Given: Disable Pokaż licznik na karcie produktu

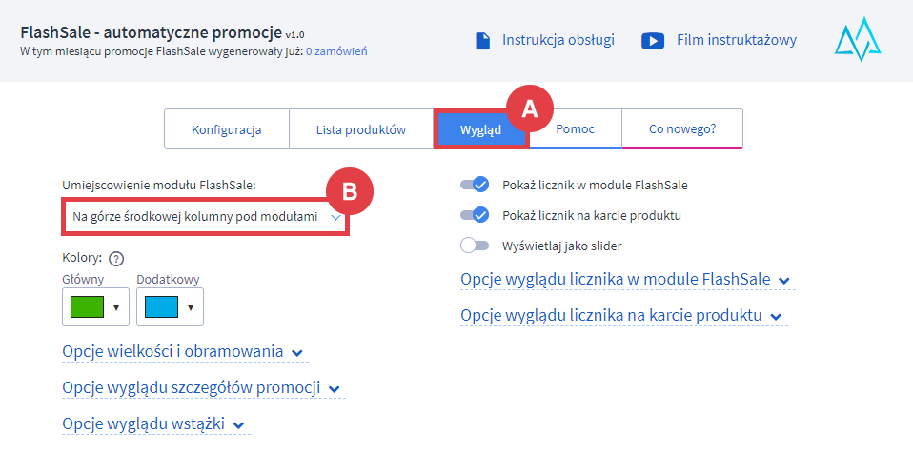Looking at the screenshot, I should [x=475, y=215].
